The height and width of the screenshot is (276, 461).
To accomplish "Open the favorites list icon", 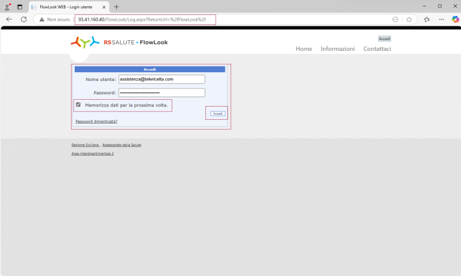I will [426, 19].
